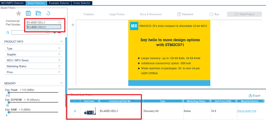This screenshot has height=120, width=266.
Task: Expand the MCU / MPU Series filter
Action: click(x=59, y=60)
